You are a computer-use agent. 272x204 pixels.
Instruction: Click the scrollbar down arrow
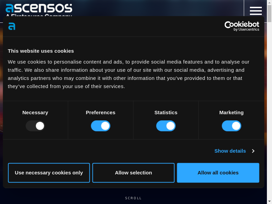point(269,201)
